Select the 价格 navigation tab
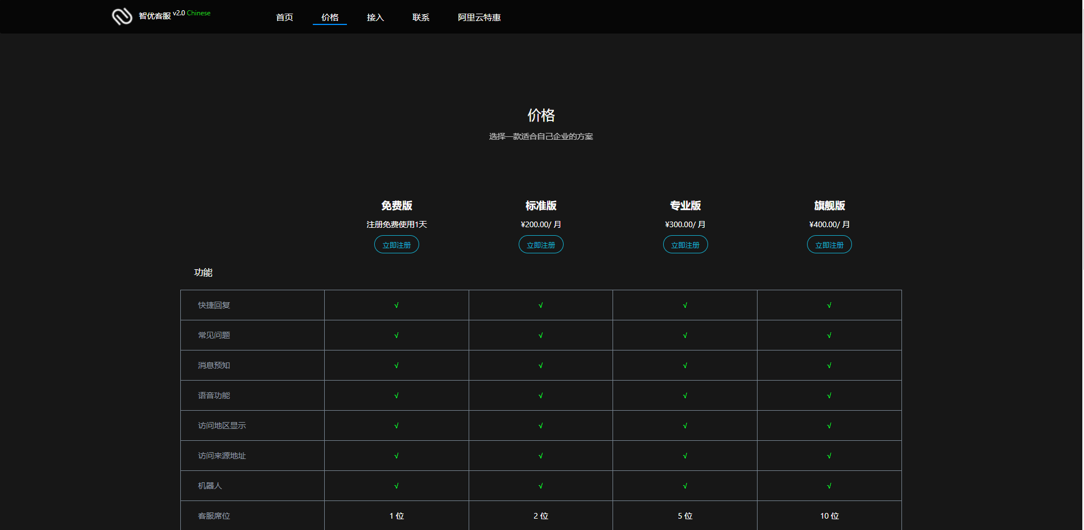This screenshot has width=1084, height=530. tap(330, 18)
